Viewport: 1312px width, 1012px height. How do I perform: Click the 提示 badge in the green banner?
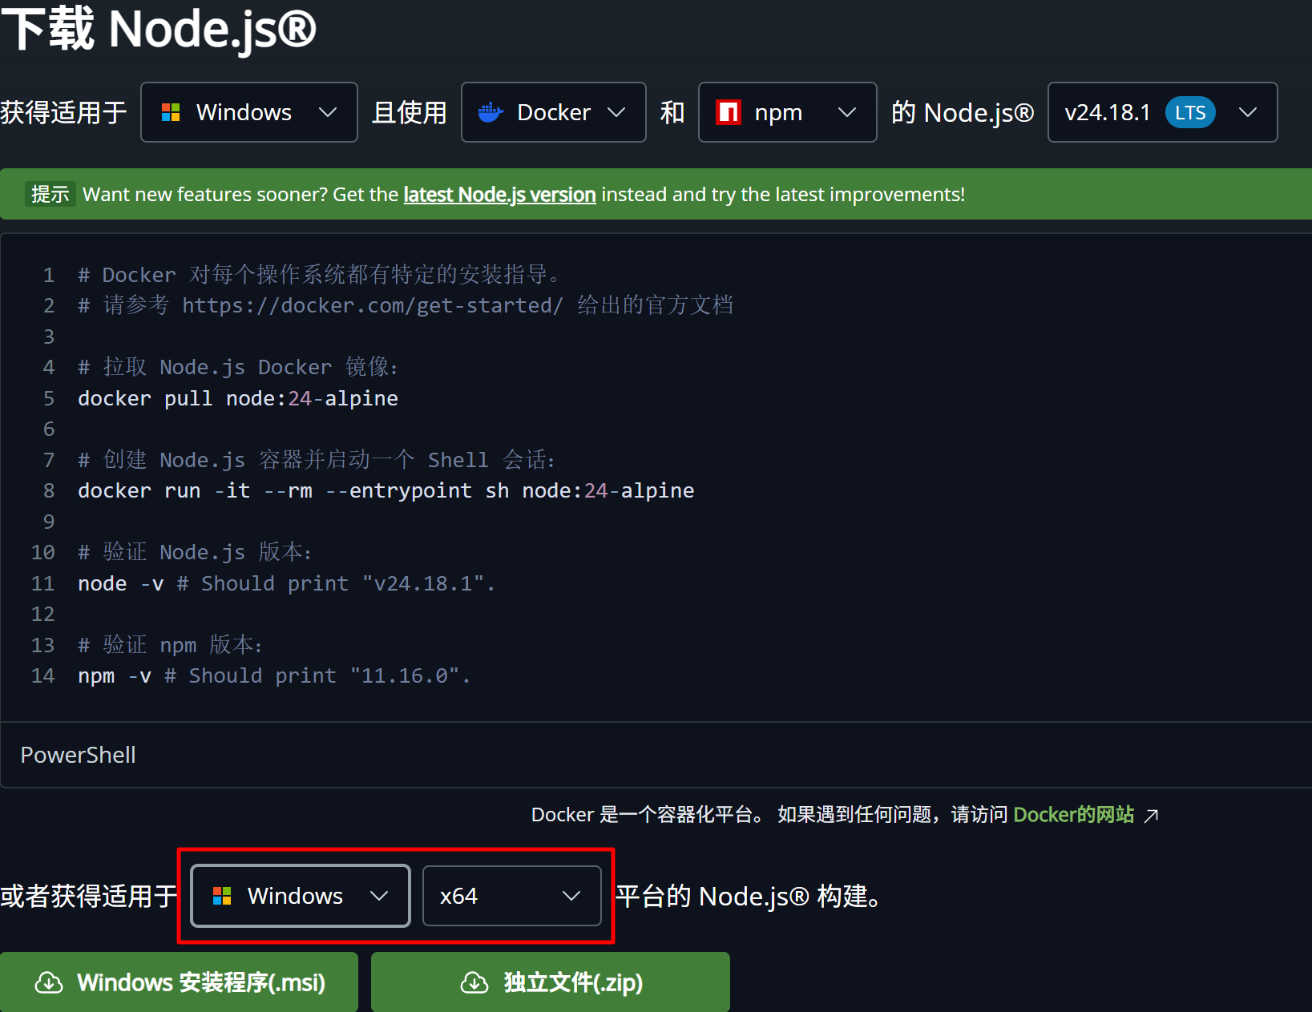[50, 194]
